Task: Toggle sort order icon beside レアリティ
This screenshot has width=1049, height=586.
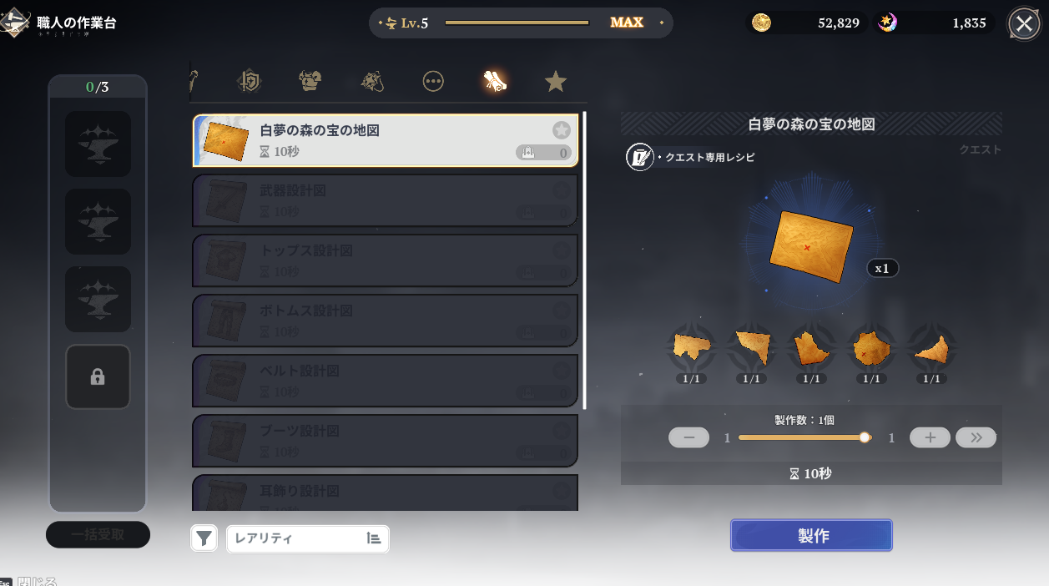Action: coord(374,538)
